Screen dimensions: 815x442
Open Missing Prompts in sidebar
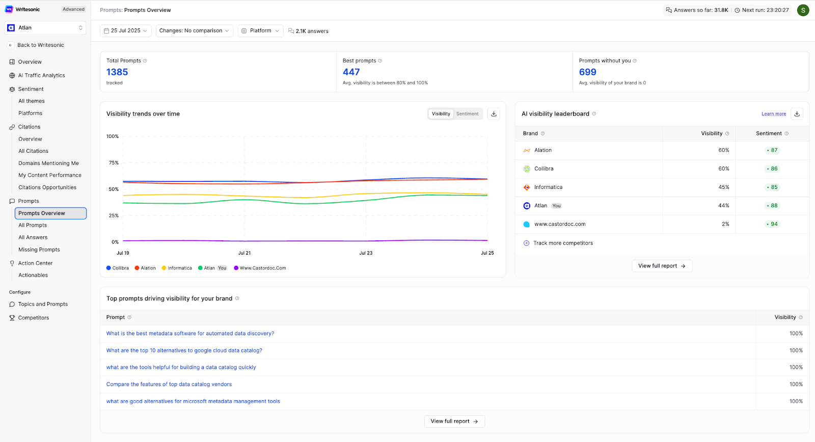click(39, 250)
